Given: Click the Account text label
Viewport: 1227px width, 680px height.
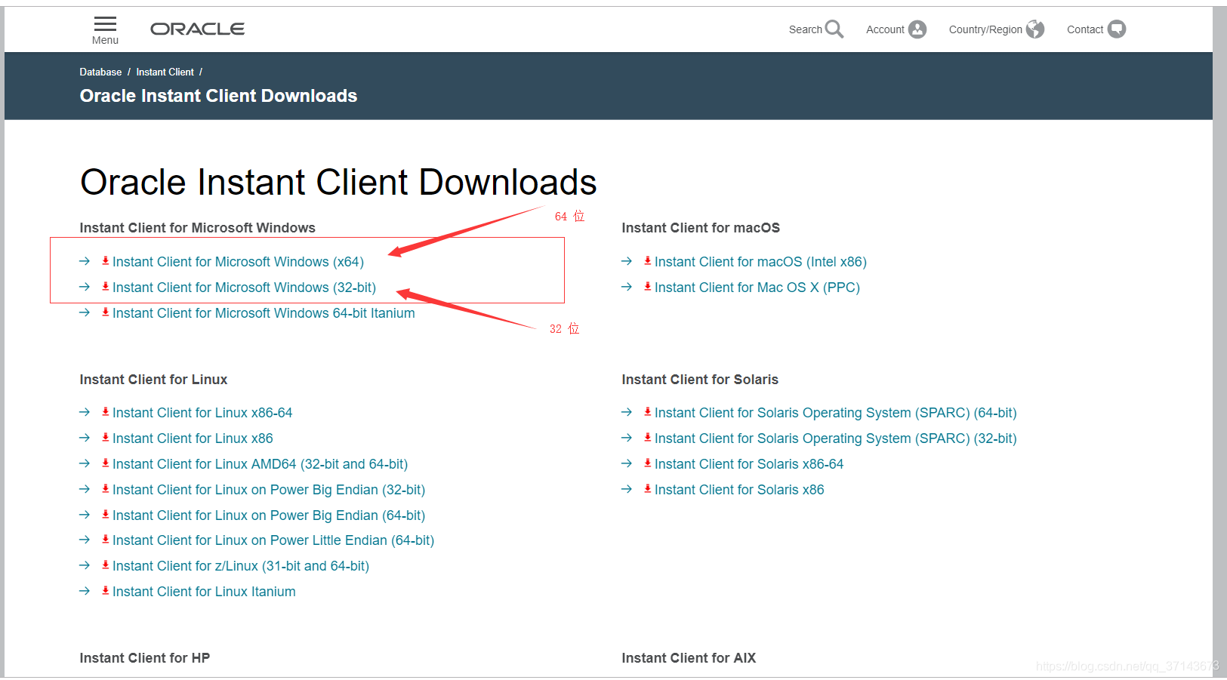Looking at the screenshot, I should point(885,29).
